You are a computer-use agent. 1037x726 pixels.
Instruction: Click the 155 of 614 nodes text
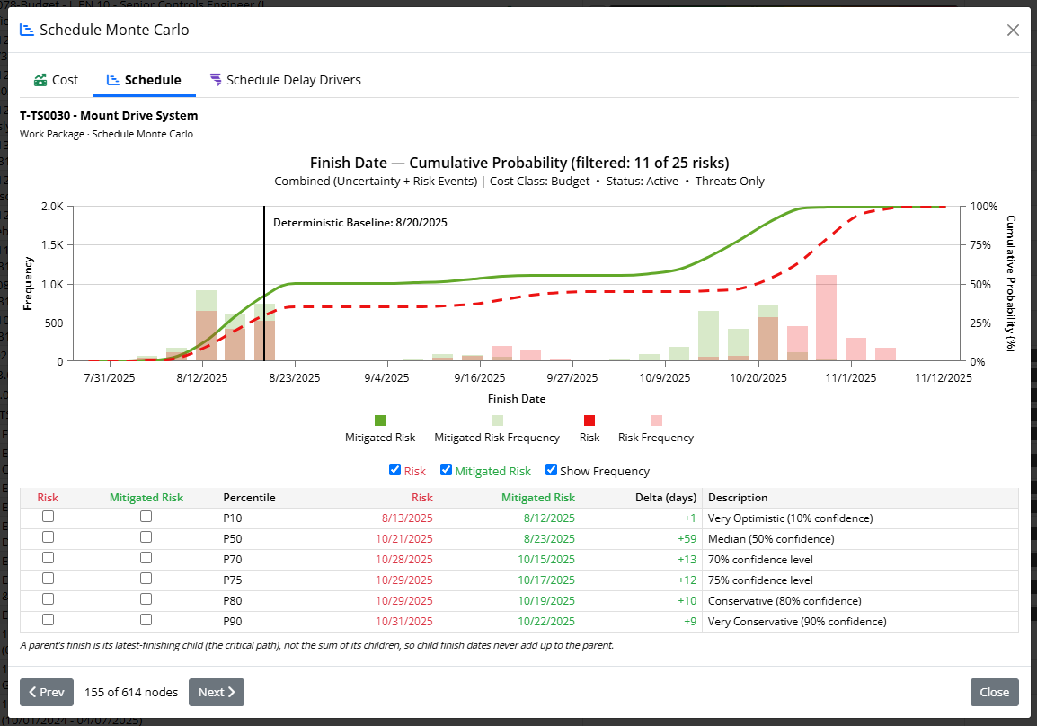[131, 692]
